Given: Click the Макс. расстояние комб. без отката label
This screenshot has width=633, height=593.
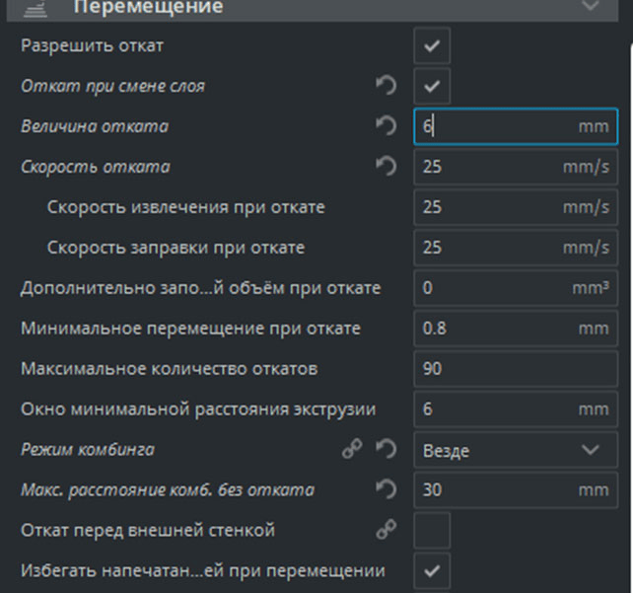Looking at the screenshot, I should 168,490.
